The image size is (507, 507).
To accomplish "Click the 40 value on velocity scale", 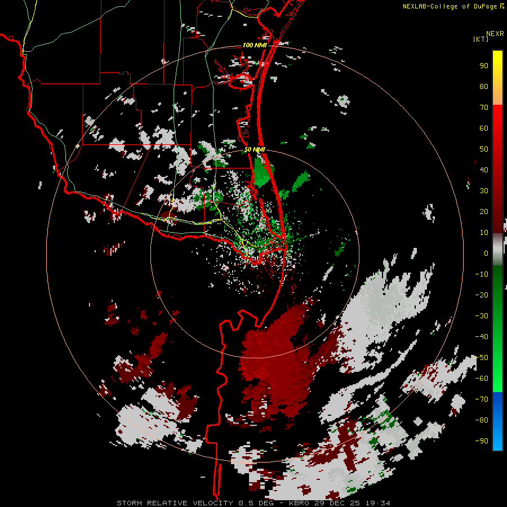I will tap(484, 170).
